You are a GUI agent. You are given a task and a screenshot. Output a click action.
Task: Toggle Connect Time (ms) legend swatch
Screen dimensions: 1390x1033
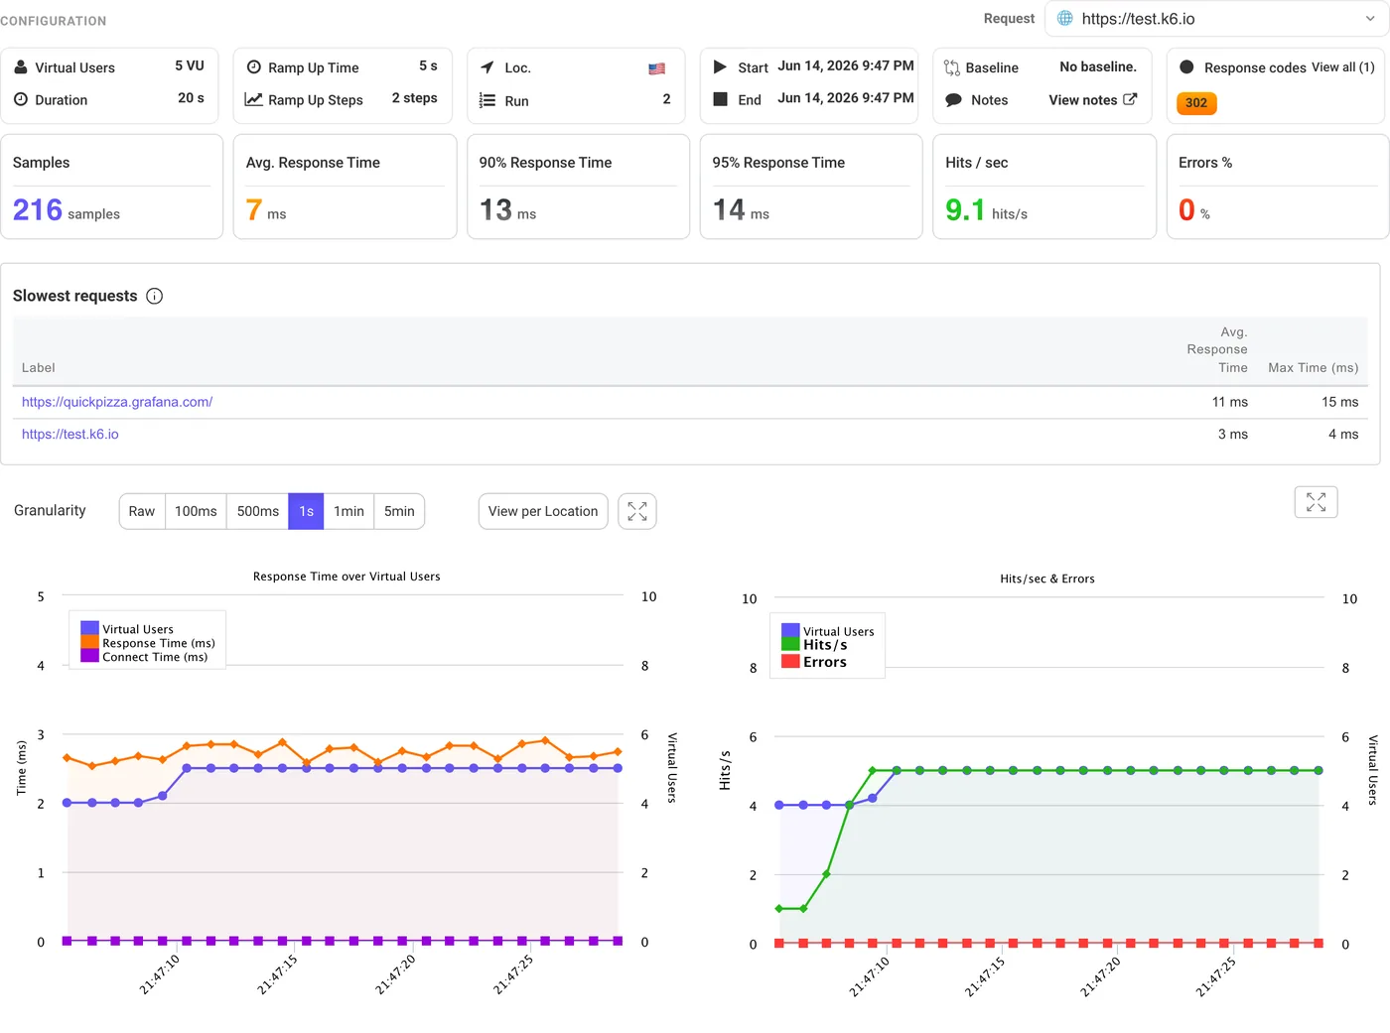click(x=90, y=656)
